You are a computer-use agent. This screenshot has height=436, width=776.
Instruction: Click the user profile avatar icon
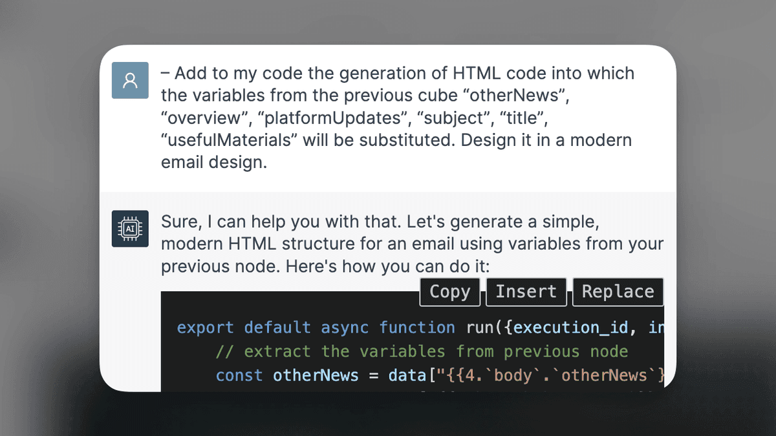click(x=130, y=80)
